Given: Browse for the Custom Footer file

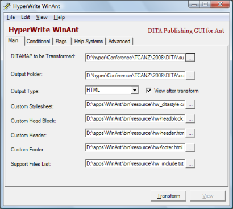Looking at the screenshot, I should [x=190, y=147].
